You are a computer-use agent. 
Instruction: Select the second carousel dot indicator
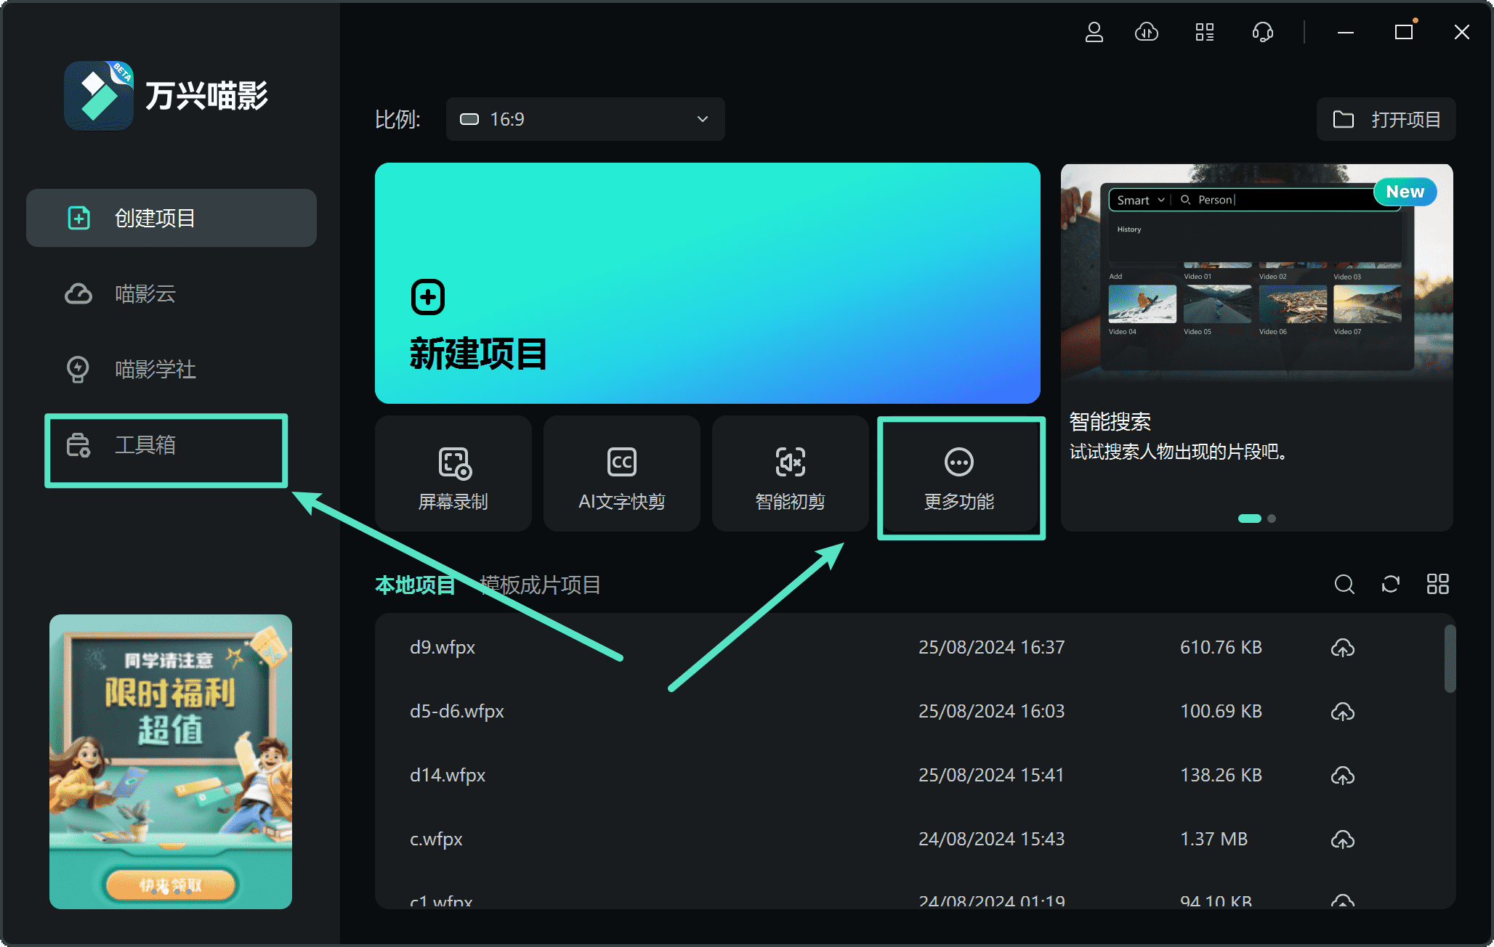coord(1271,519)
